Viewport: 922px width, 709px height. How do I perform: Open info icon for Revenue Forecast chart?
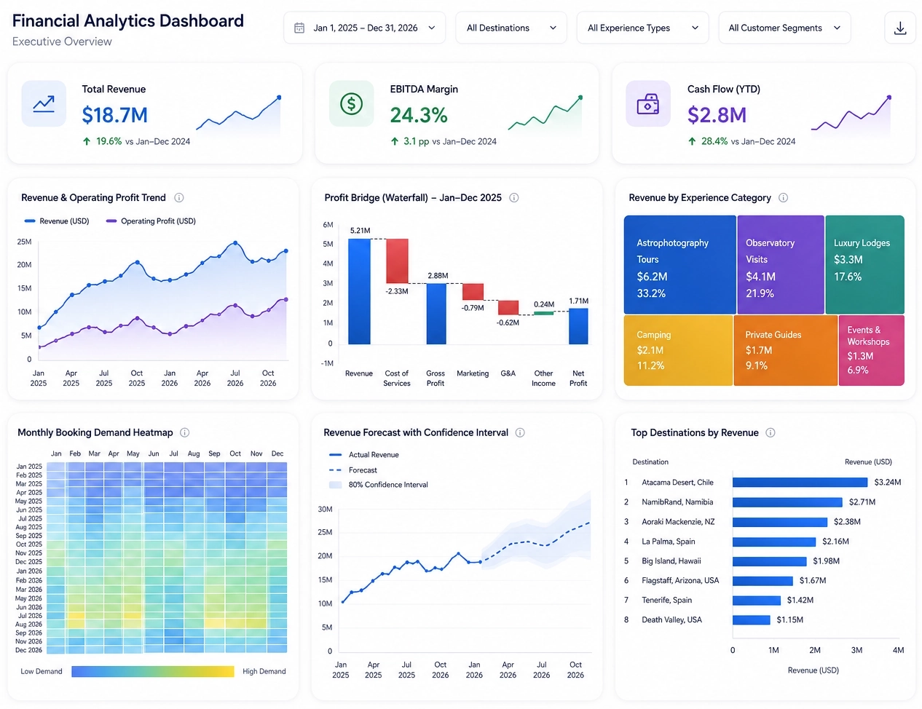[x=520, y=432]
